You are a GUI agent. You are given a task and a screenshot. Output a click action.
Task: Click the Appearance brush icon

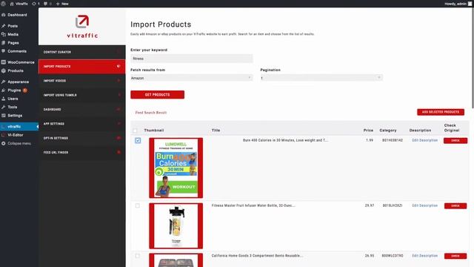pyautogui.click(x=4, y=82)
